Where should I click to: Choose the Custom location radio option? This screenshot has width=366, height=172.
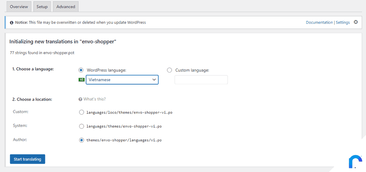82,112
